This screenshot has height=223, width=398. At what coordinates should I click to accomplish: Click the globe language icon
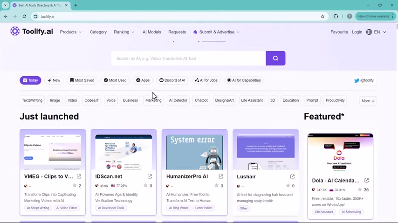click(369, 32)
